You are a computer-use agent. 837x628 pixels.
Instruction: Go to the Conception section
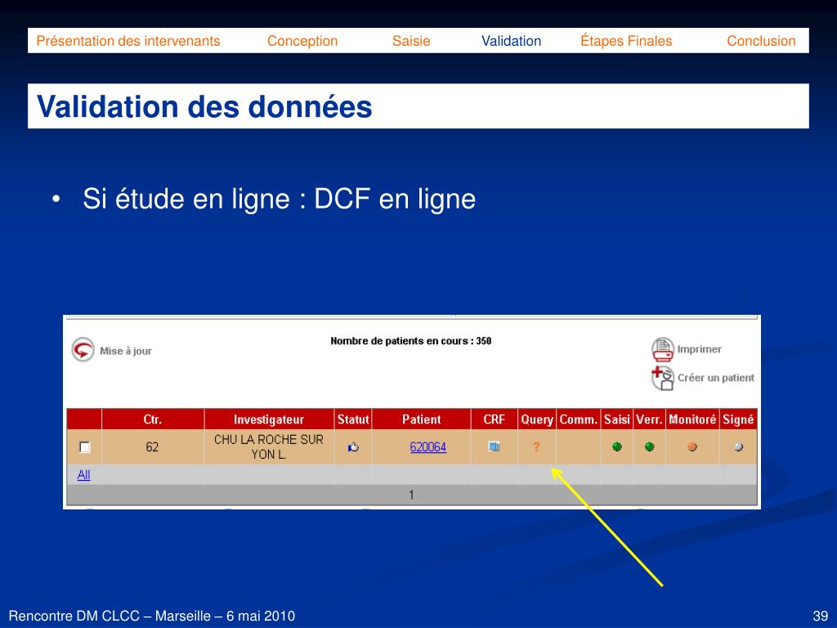coord(302,41)
